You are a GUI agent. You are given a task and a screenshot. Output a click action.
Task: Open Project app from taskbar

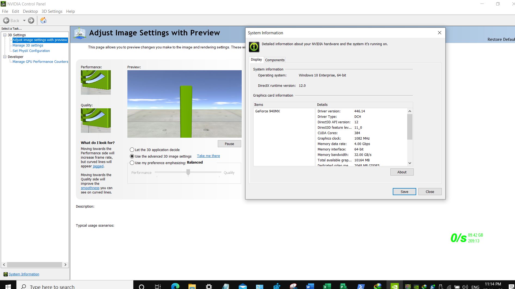(344, 286)
